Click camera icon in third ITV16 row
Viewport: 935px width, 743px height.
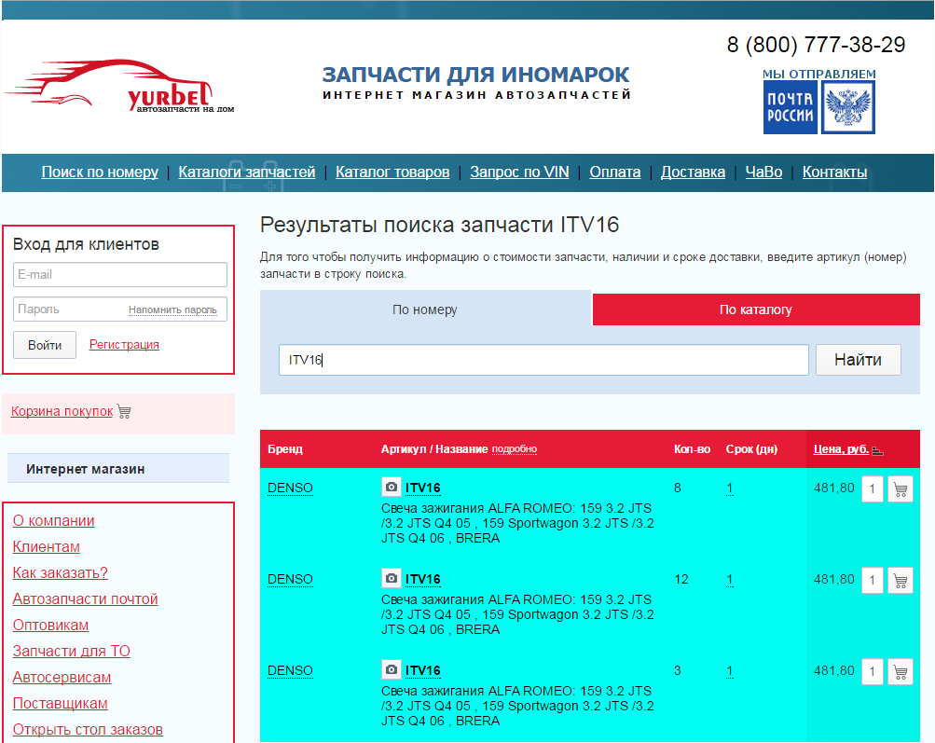click(392, 670)
